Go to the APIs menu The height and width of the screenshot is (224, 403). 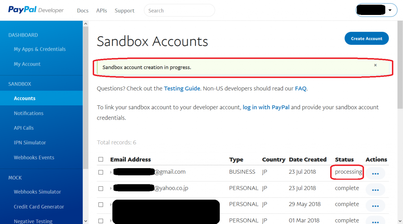tap(102, 11)
